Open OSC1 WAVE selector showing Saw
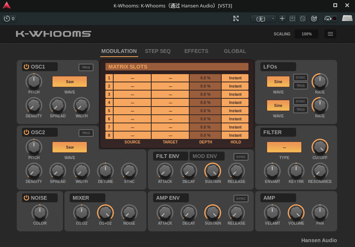 (x=70, y=82)
